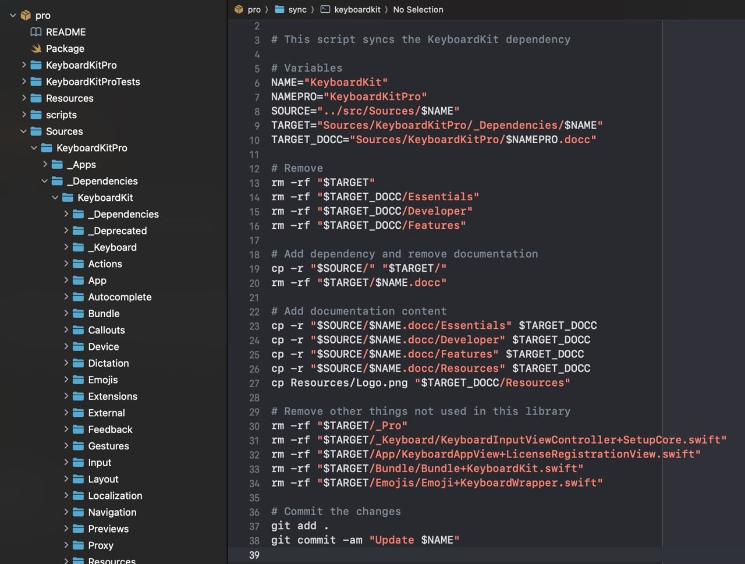745x564 pixels.
Task: Expand the Previews folder chevron
Action: click(66, 529)
